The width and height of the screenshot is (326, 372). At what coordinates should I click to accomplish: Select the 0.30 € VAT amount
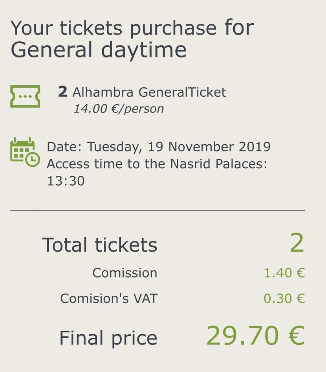[x=284, y=299]
